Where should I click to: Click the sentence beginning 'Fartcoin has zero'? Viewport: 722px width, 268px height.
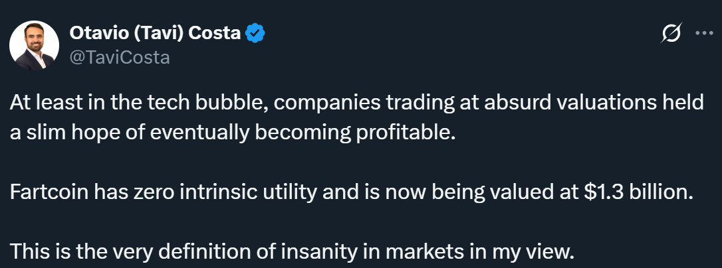click(351, 192)
